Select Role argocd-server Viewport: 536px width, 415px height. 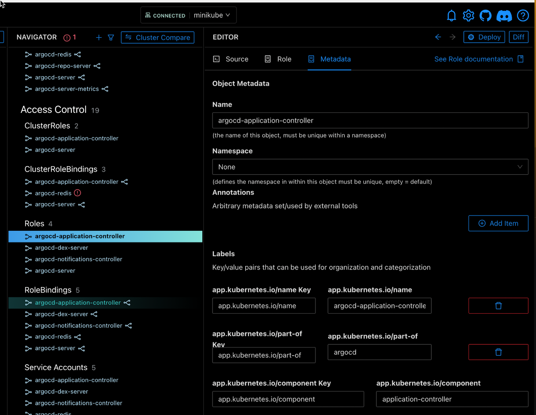(x=55, y=271)
